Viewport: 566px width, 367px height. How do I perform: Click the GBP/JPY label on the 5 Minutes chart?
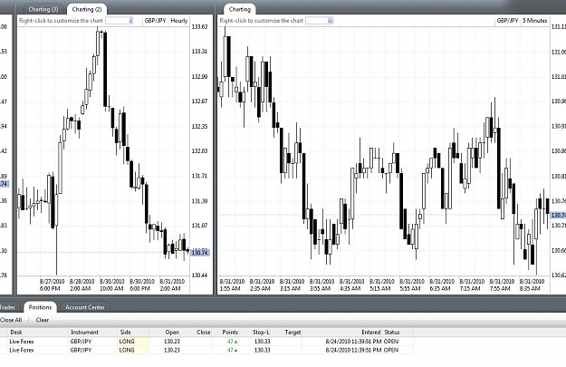[x=507, y=21]
